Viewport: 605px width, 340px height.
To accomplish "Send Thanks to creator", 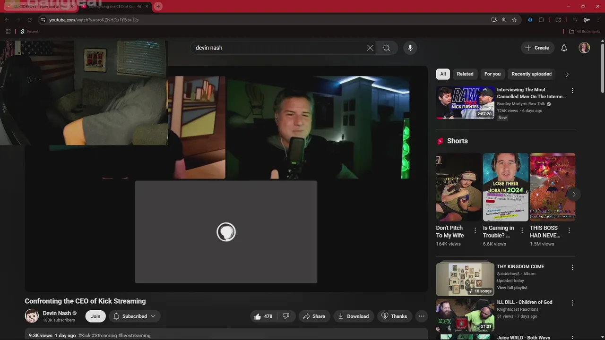I will [x=394, y=316].
